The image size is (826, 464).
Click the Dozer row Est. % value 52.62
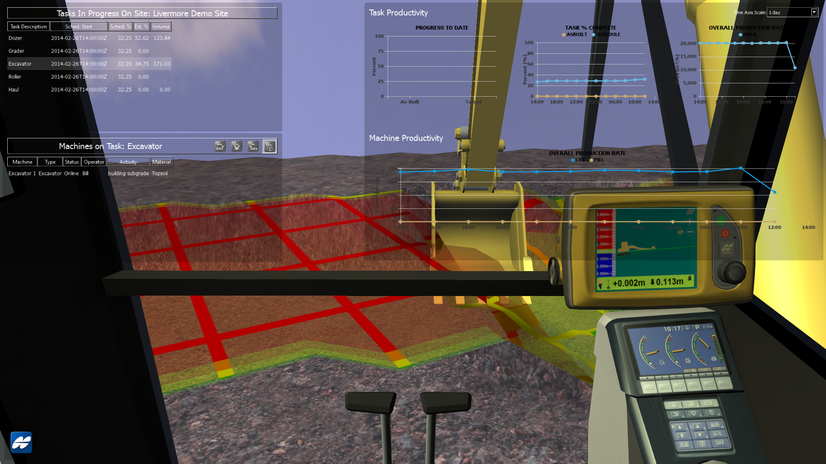click(142, 38)
